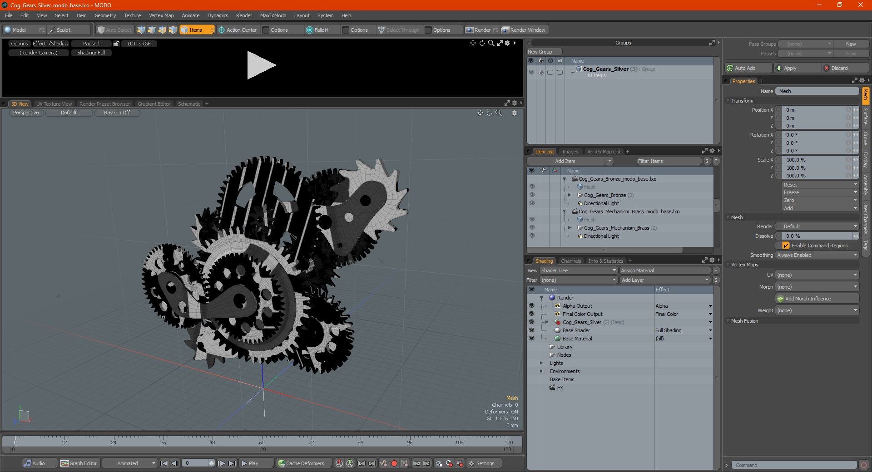This screenshot has height=472, width=872.
Task: Open the preview gear settings icon
Action: pyautogui.click(x=507, y=43)
